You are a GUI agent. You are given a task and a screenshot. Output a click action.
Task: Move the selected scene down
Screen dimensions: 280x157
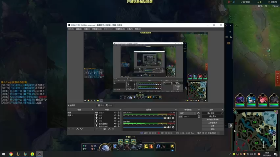(x=82, y=129)
